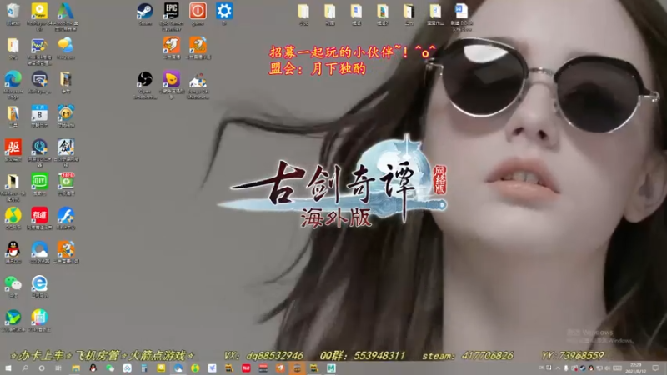
Task: Launch Steam from the desktop
Action: [x=145, y=12]
